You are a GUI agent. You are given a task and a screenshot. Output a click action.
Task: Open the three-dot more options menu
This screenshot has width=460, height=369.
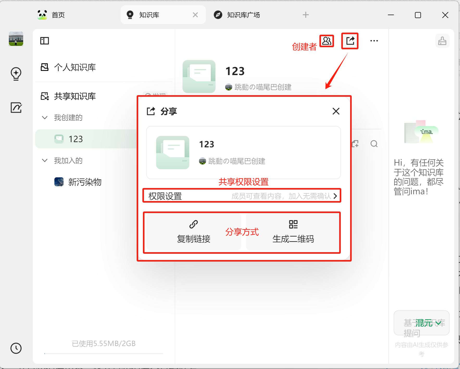pos(374,41)
